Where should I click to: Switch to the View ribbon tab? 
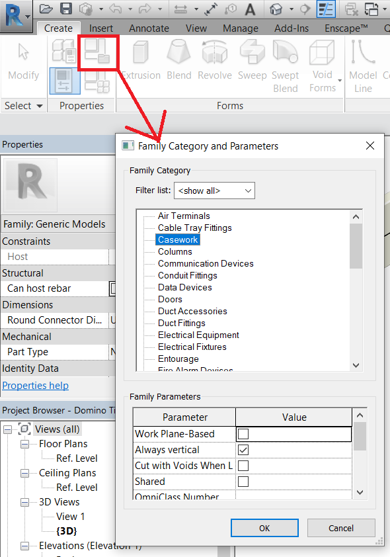coord(196,28)
